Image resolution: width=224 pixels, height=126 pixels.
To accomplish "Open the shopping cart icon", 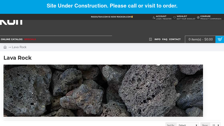I will (x=220, y=39).
